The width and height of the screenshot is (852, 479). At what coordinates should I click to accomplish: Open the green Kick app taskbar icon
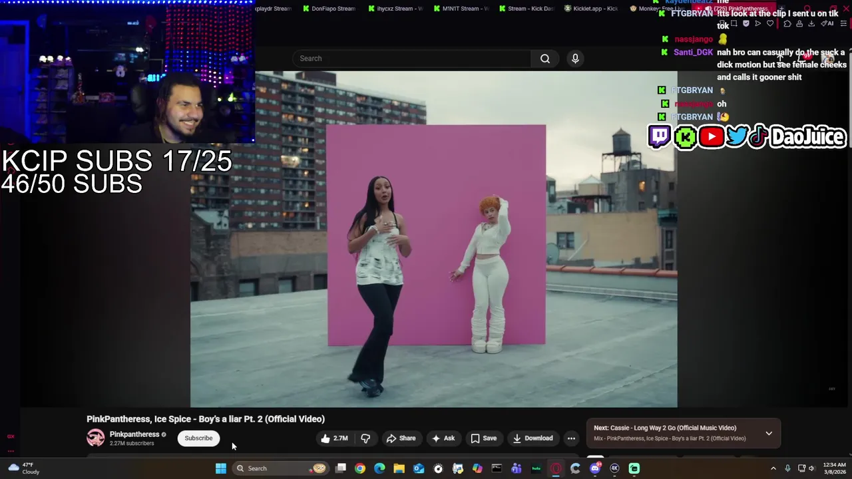[634, 468]
